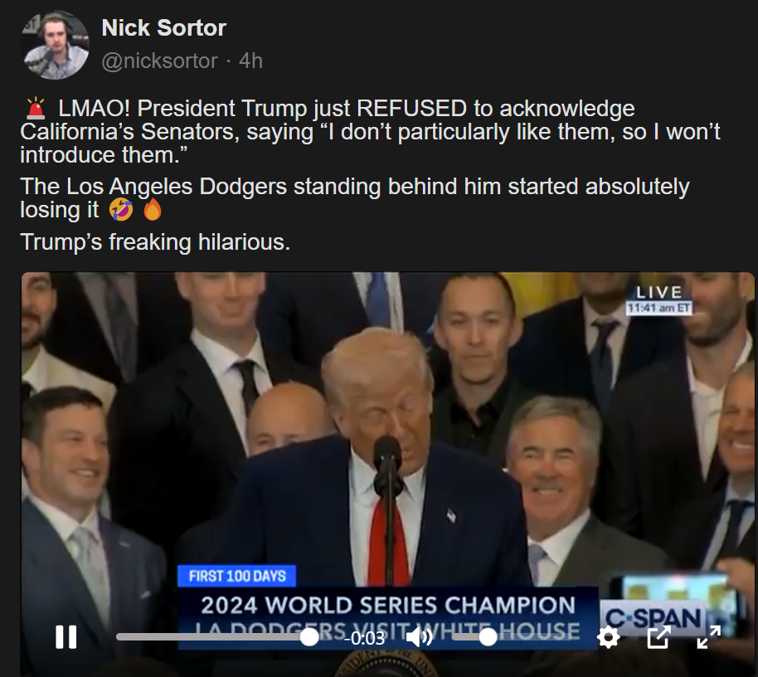Image resolution: width=758 pixels, height=677 pixels.
Task: Click the laughing emoji in the post
Action: point(120,211)
